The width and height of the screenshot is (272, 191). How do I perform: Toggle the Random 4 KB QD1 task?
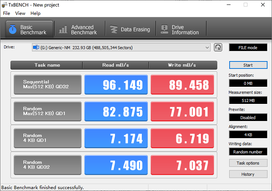coord(47,138)
